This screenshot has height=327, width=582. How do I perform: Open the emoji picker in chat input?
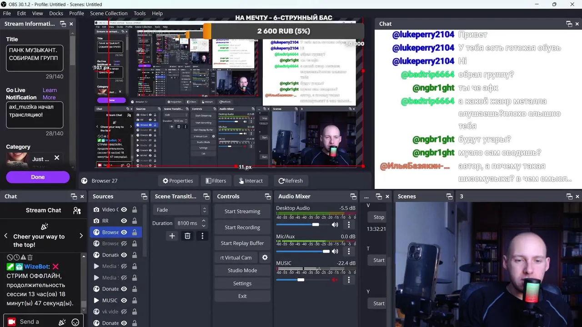click(x=75, y=322)
